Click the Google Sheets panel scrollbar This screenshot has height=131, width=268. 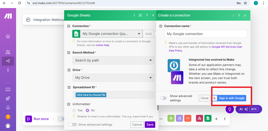(158, 107)
